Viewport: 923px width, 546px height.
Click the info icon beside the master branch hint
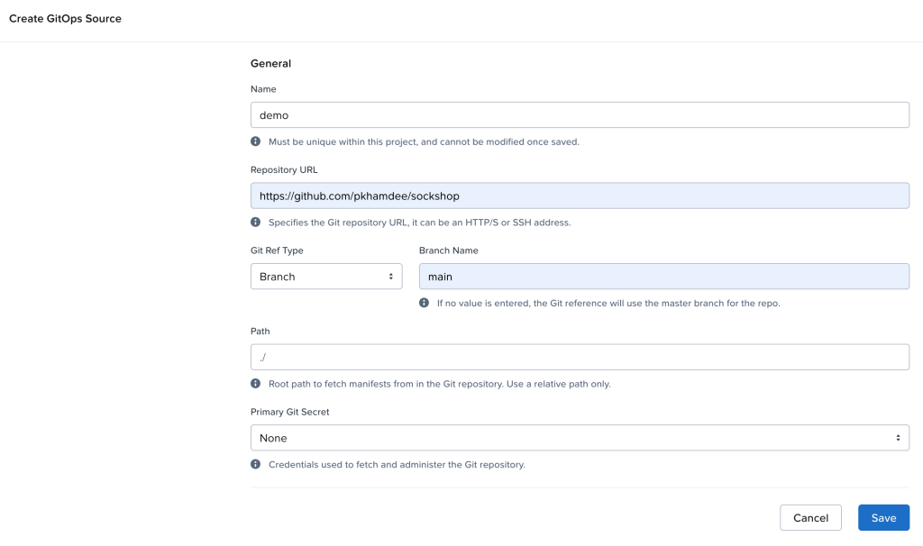425,304
